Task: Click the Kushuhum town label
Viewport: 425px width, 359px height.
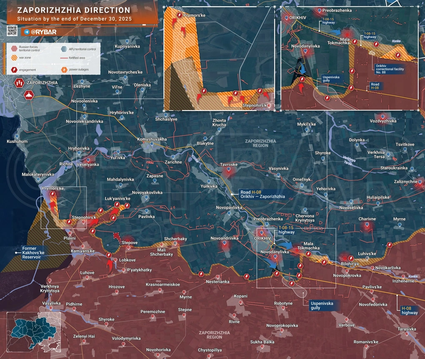Action: point(17,142)
